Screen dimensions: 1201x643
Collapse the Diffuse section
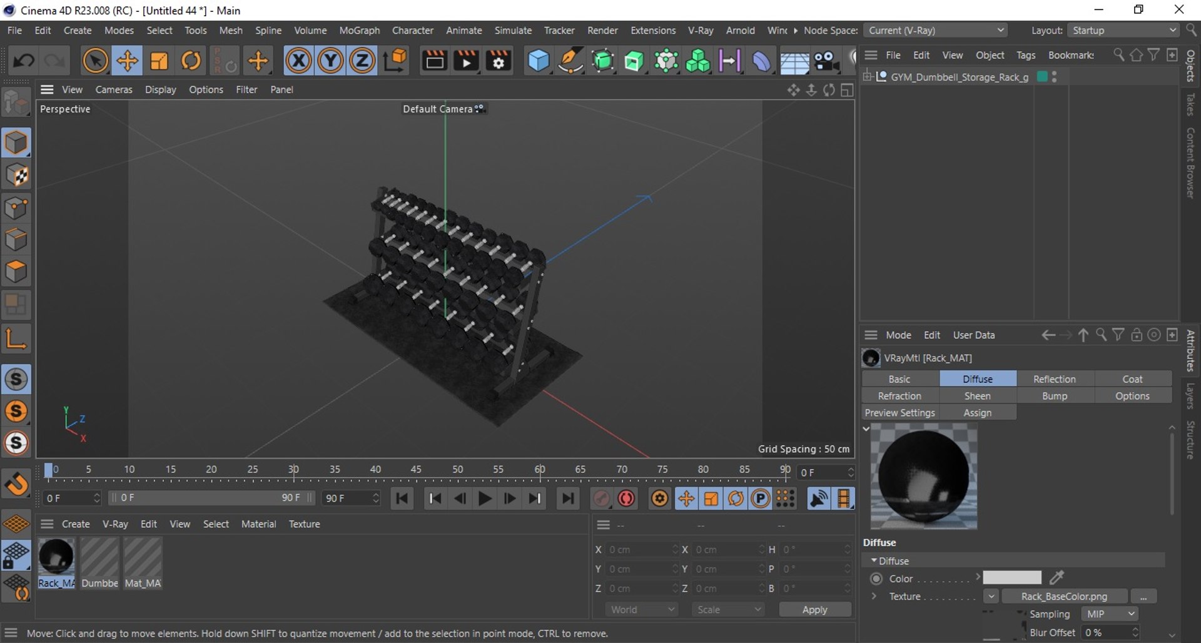874,560
